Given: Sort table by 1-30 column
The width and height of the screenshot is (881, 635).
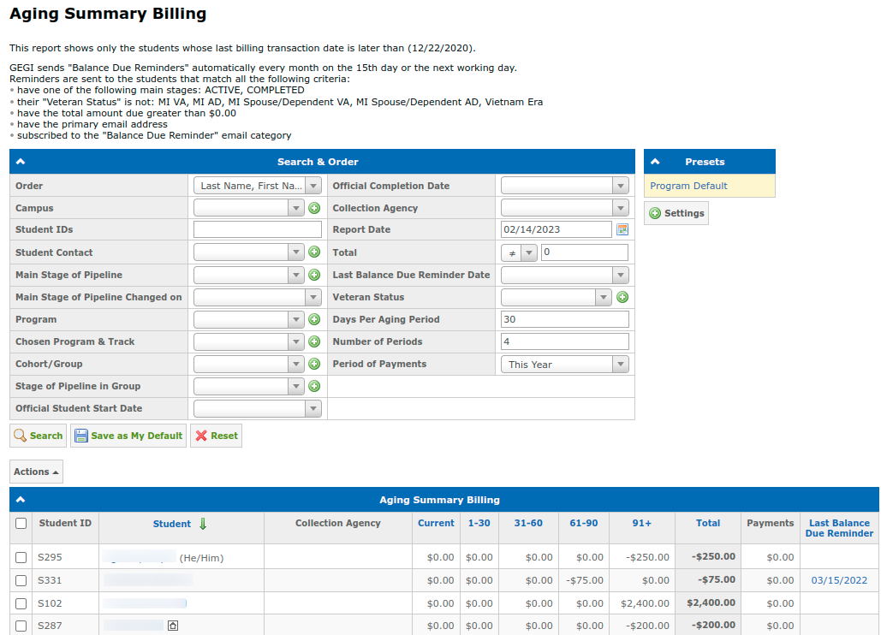Looking at the screenshot, I should click(479, 523).
